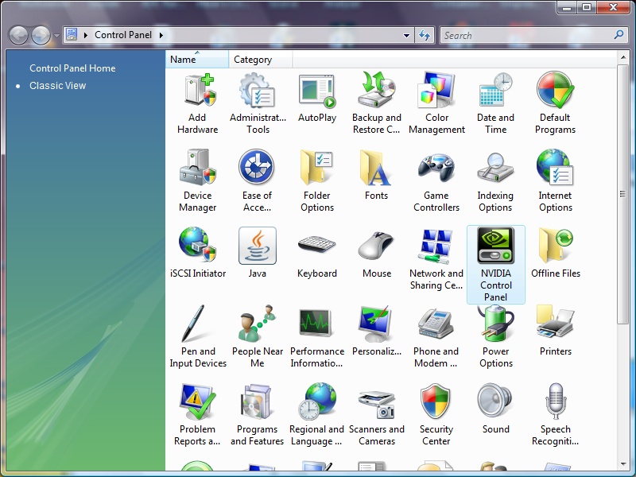Click inside the Search box
Viewport: 636px width, 477px height.
coord(525,36)
